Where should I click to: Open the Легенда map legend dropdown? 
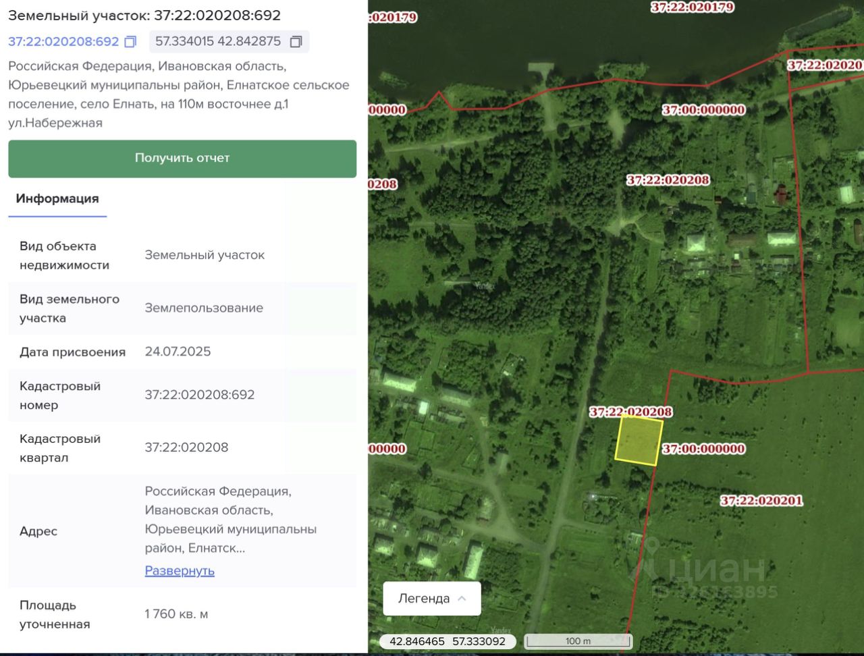[431, 599]
